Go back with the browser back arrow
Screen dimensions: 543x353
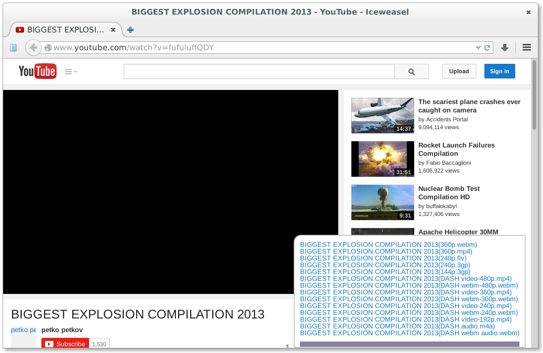pyautogui.click(x=33, y=48)
